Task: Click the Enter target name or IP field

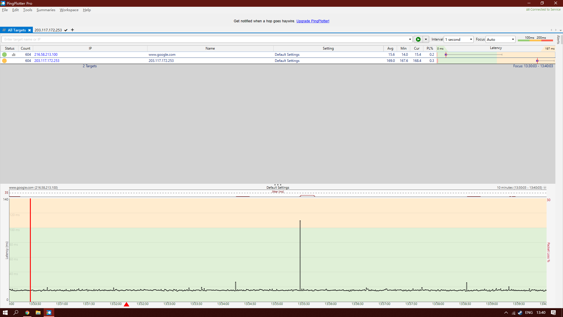Action: tap(205, 39)
